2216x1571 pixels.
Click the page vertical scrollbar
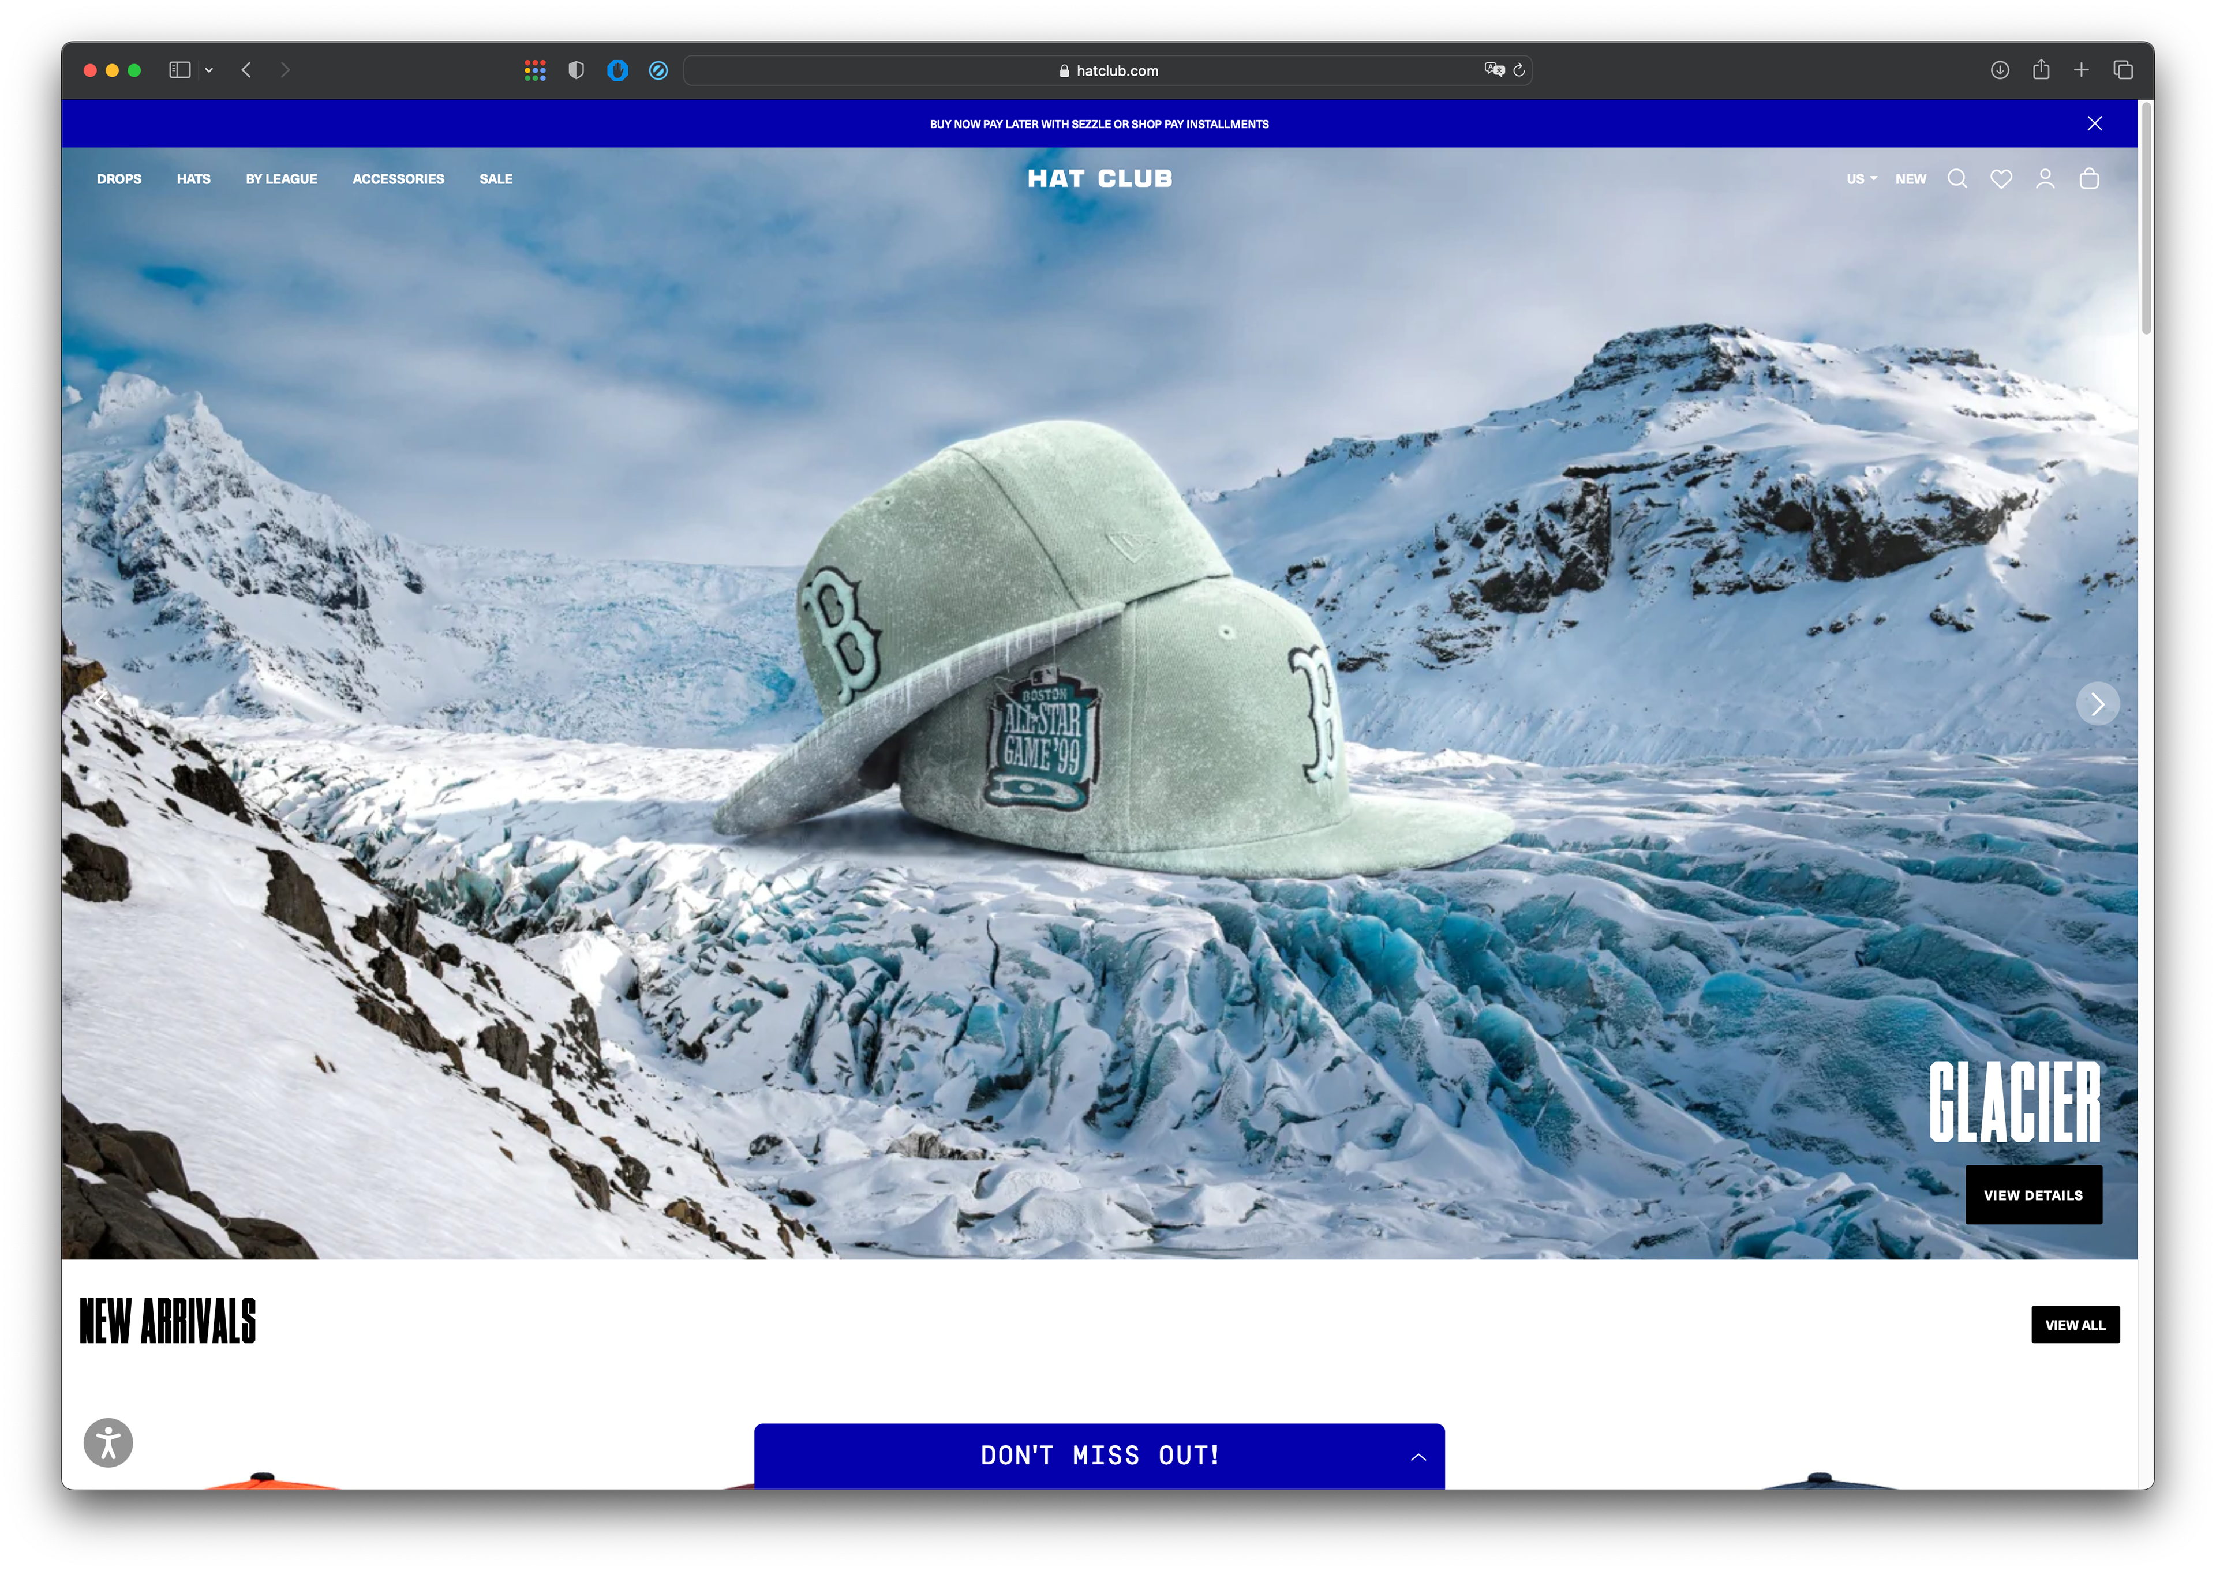point(2146,218)
